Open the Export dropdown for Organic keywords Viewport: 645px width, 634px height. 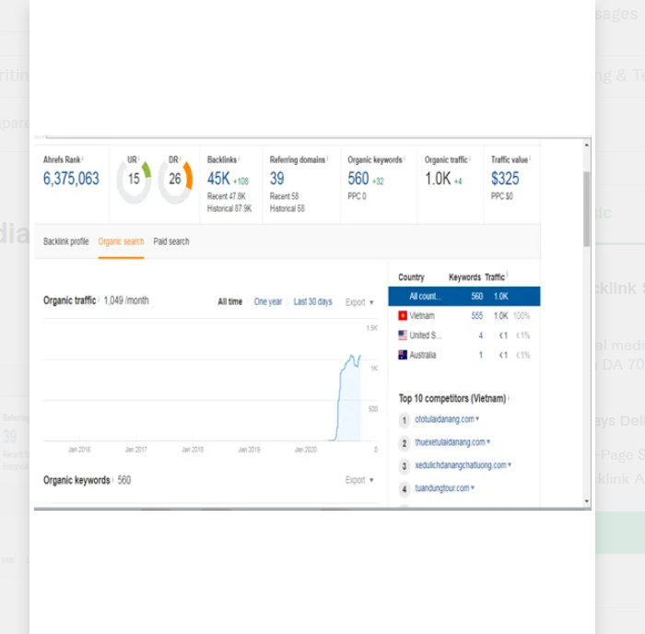pos(359,480)
